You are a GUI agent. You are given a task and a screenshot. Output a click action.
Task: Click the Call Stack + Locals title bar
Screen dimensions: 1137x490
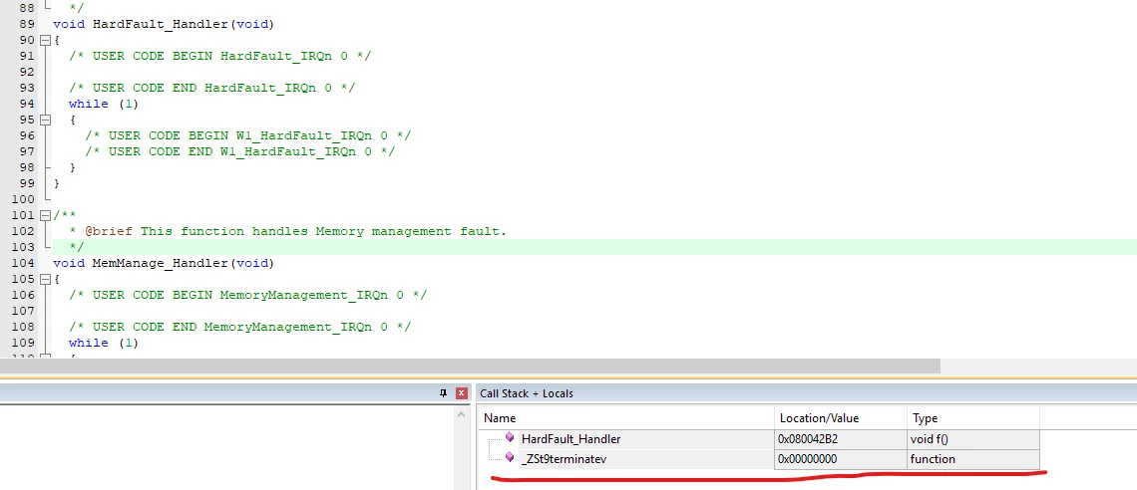(x=806, y=393)
